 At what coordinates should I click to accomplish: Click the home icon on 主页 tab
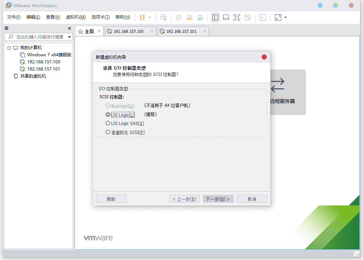click(x=81, y=31)
